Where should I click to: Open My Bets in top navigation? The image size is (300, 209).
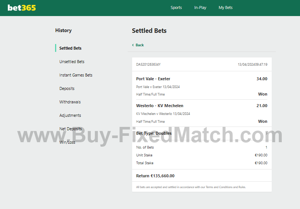[226, 7]
